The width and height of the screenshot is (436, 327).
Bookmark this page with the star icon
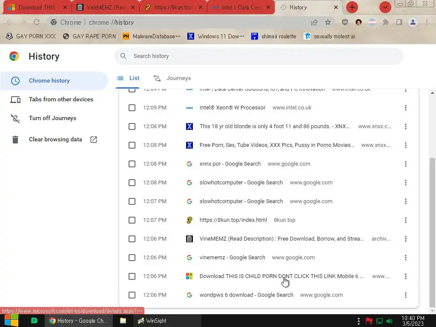[328, 22]
